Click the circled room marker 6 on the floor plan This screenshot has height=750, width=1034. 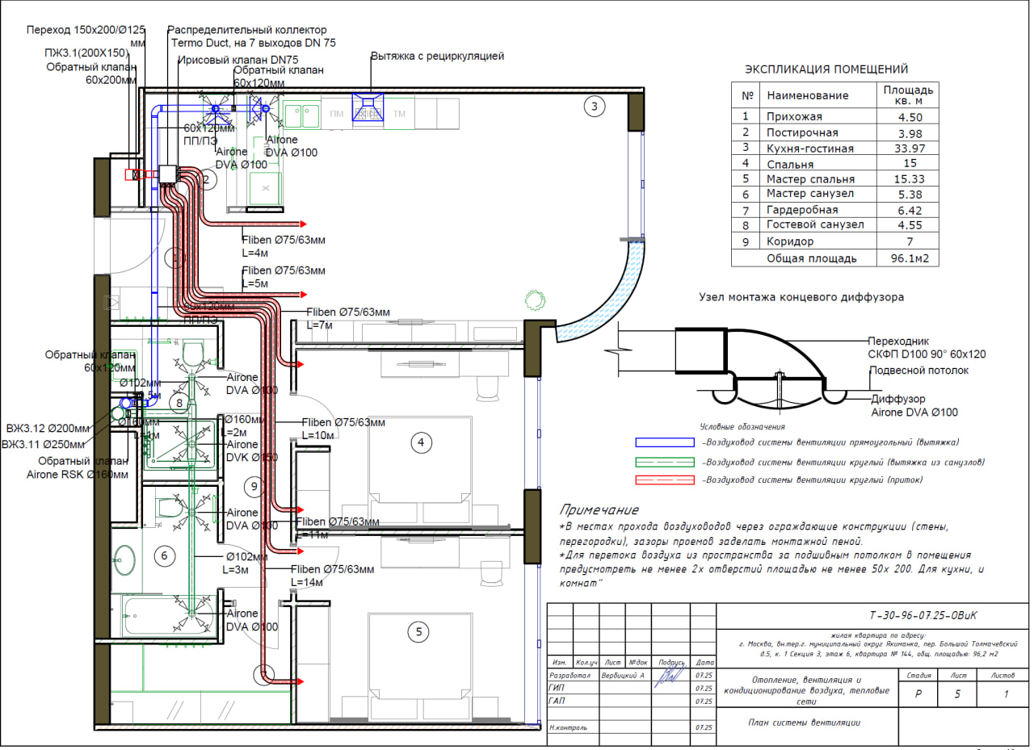(164, 555)
